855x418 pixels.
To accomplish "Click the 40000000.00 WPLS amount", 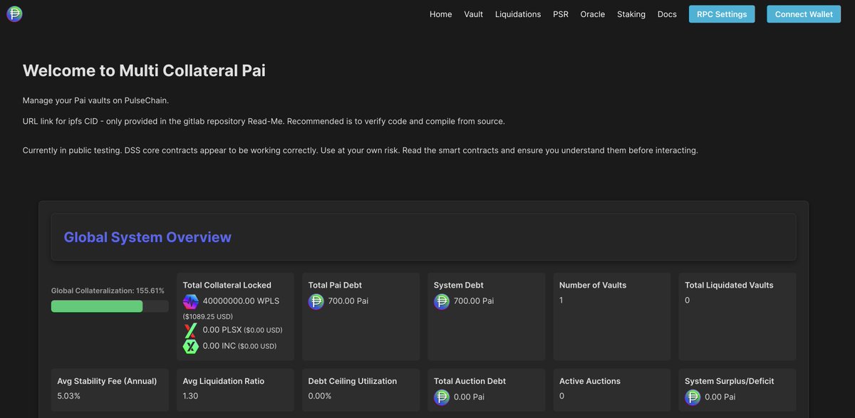I will pos(241,301).
